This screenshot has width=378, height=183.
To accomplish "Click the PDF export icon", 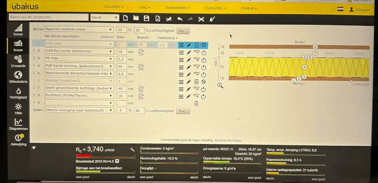I will pyautogui.click(x=157, y=18).
